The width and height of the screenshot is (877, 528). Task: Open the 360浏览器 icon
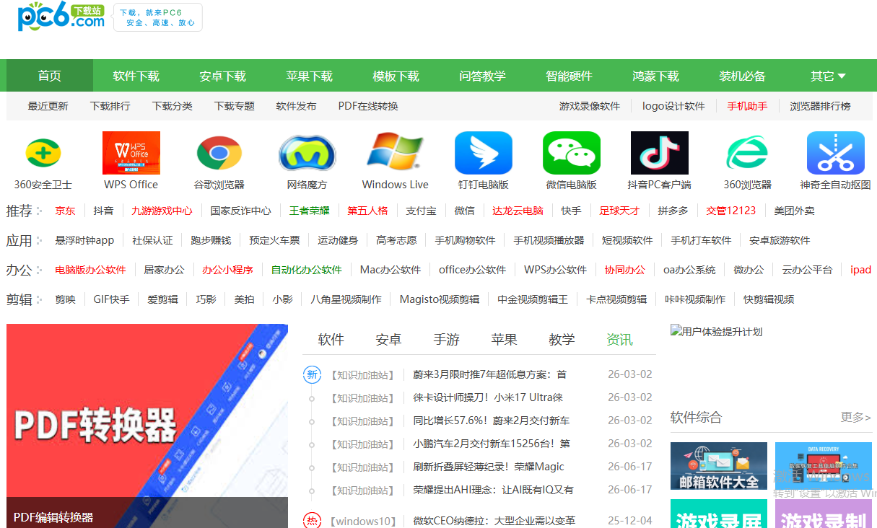(748, 153)
